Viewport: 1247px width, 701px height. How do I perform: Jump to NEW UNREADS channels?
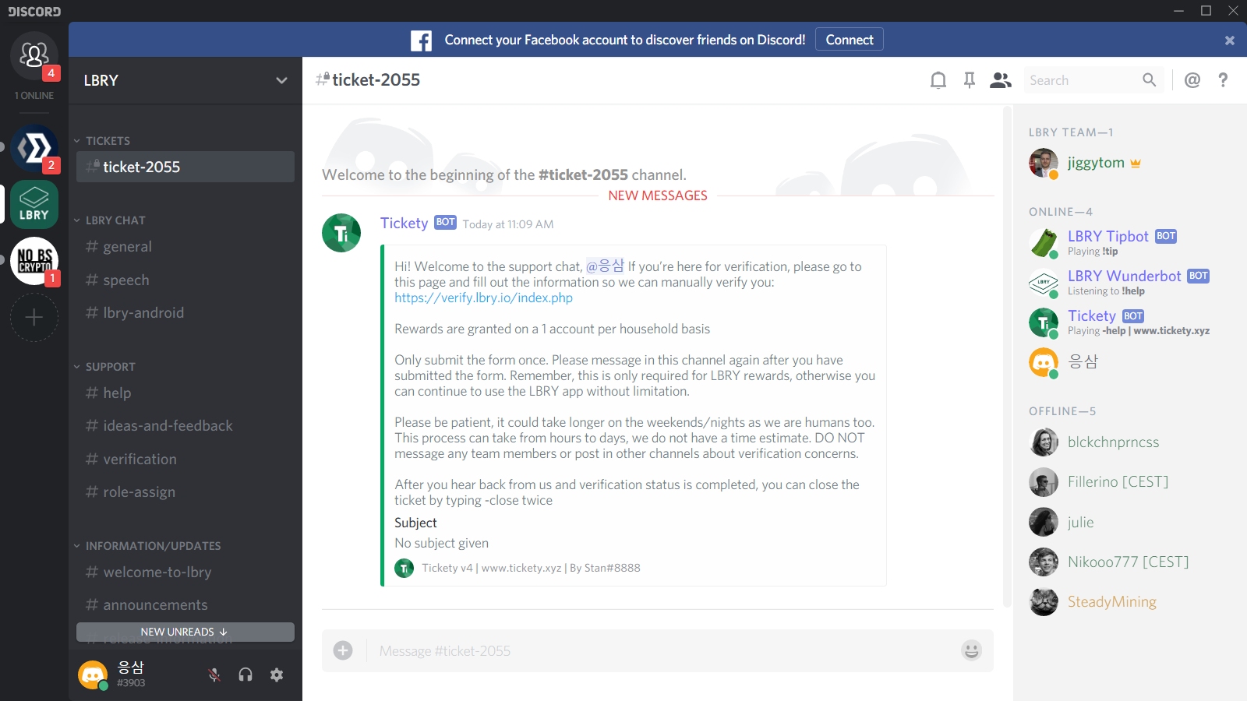185,632
